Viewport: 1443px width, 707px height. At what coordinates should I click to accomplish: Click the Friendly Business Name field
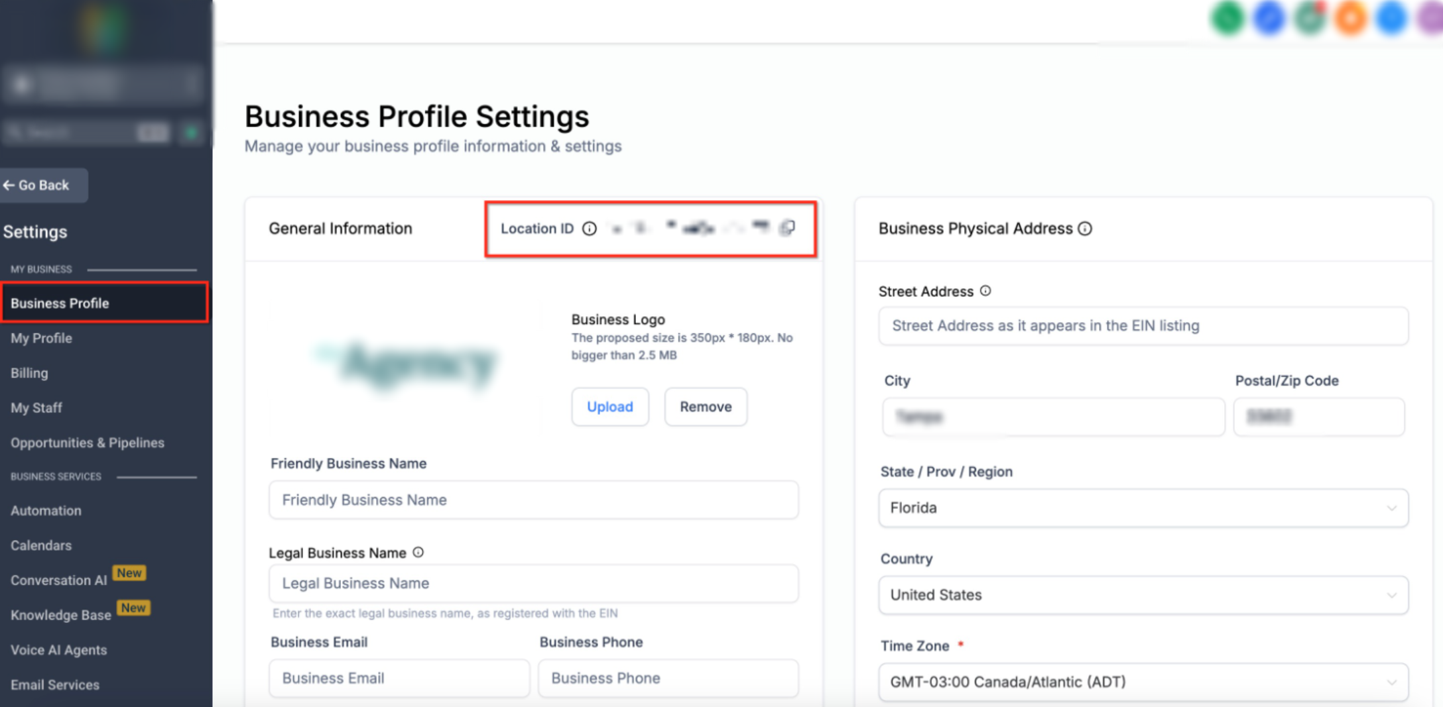click(534, 500)
